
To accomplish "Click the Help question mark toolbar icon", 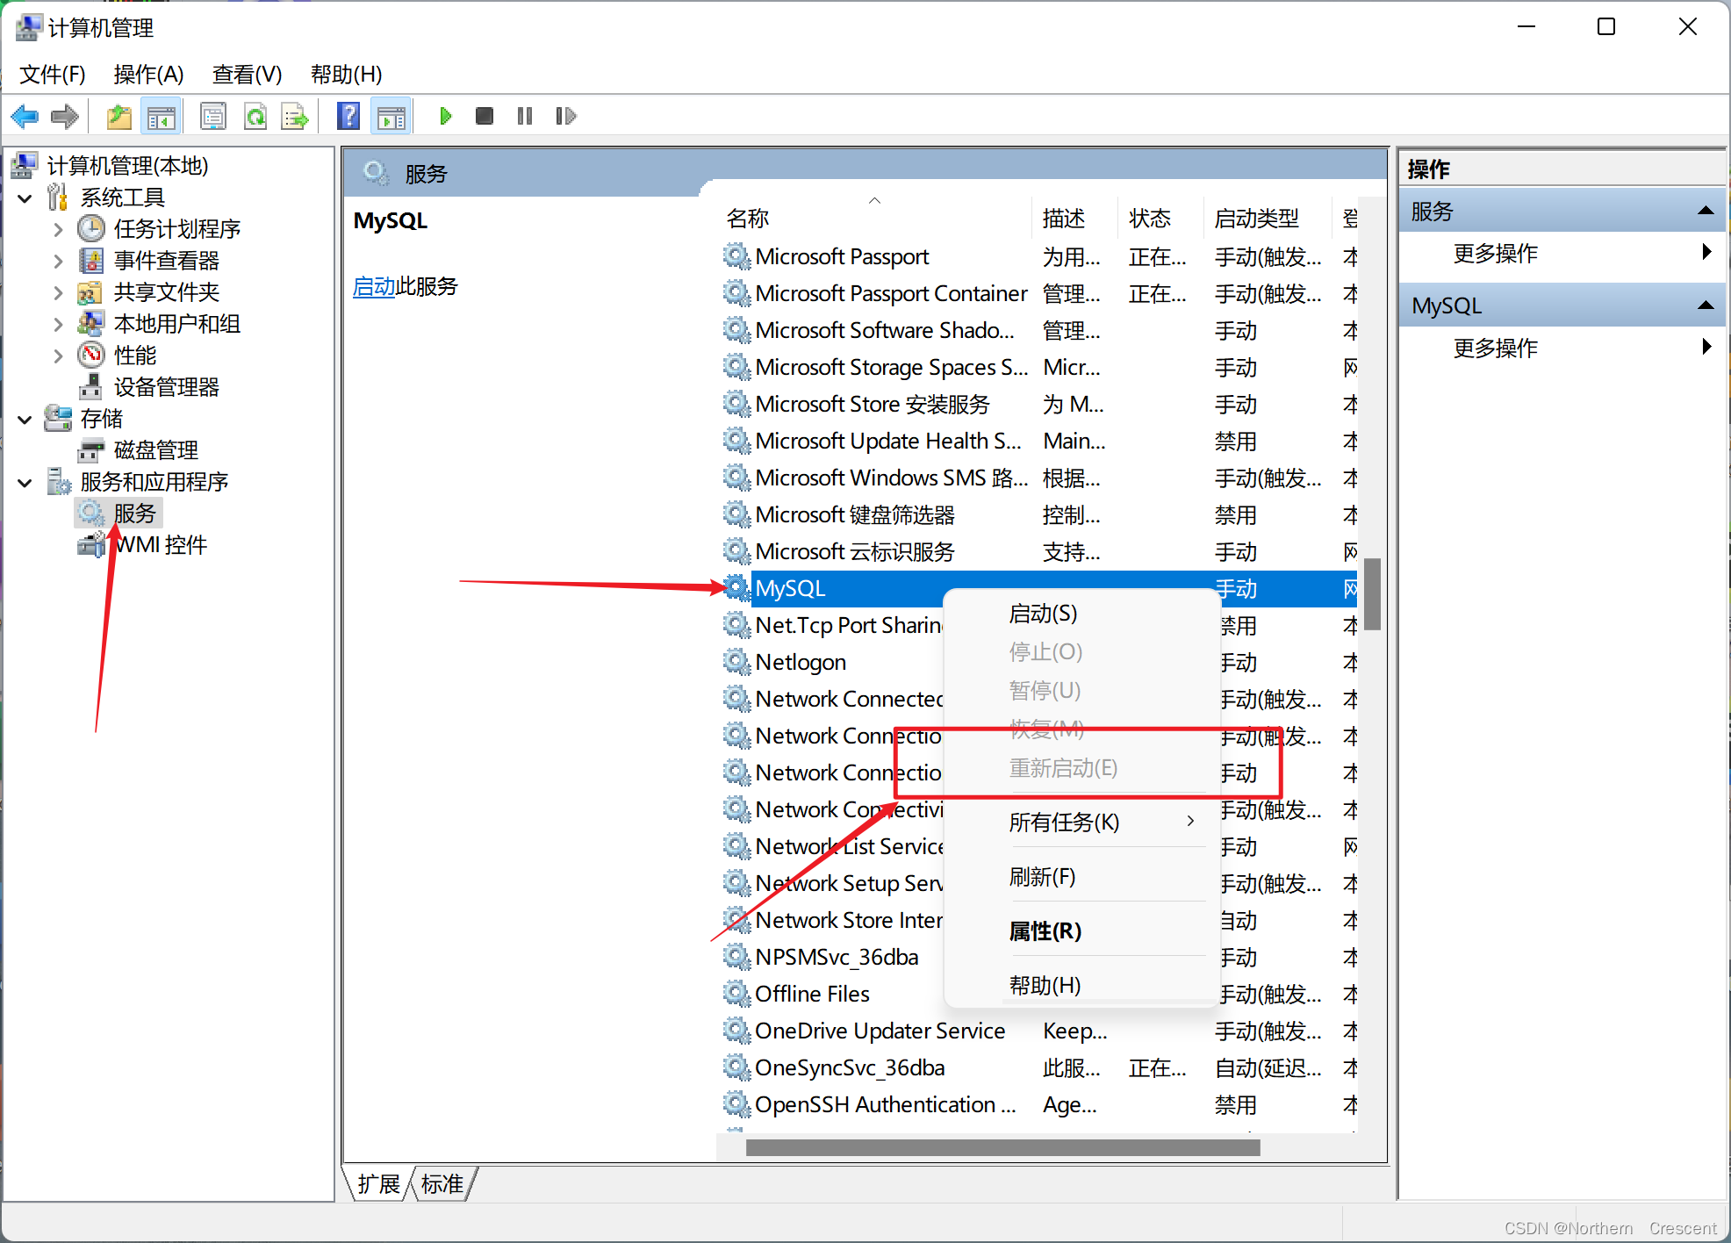I will pos(348,116).
